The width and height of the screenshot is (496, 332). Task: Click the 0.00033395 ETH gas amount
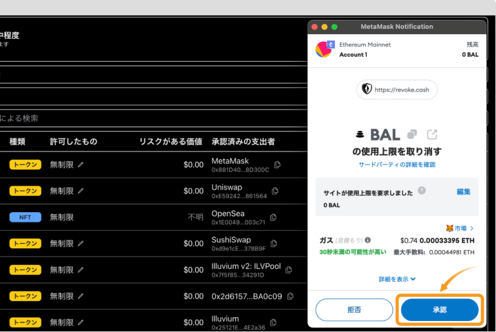447,240
